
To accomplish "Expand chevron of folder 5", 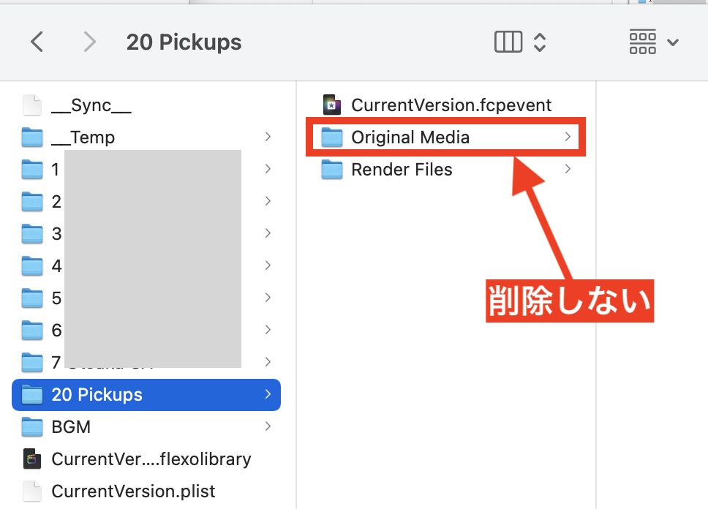I will [x=268, y=298].
